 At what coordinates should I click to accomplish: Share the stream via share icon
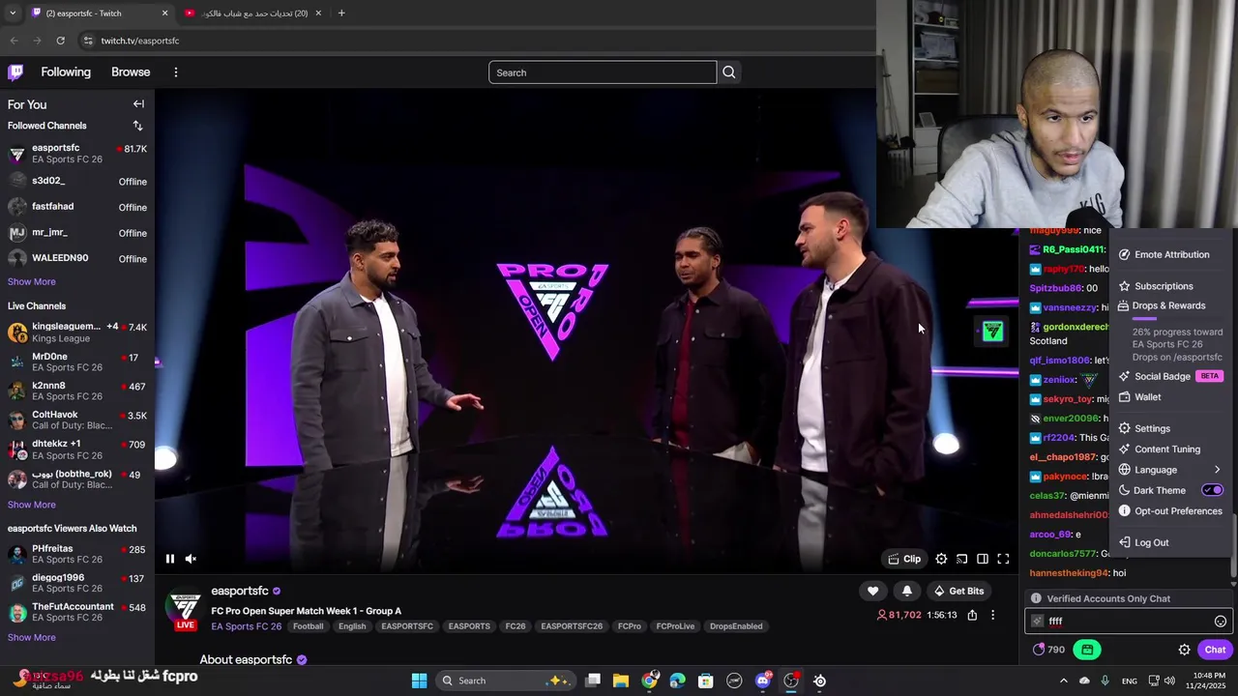point(972,615)
